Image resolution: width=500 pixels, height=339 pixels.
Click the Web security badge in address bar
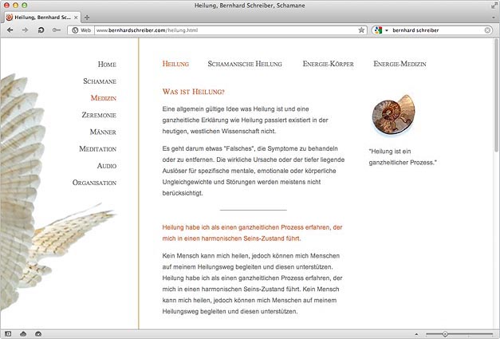click(x=81, y=30)
